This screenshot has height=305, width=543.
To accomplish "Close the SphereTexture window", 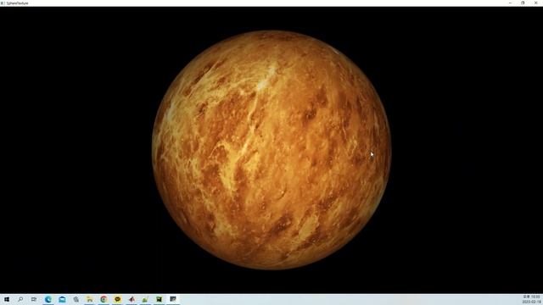I will point(535,3).
